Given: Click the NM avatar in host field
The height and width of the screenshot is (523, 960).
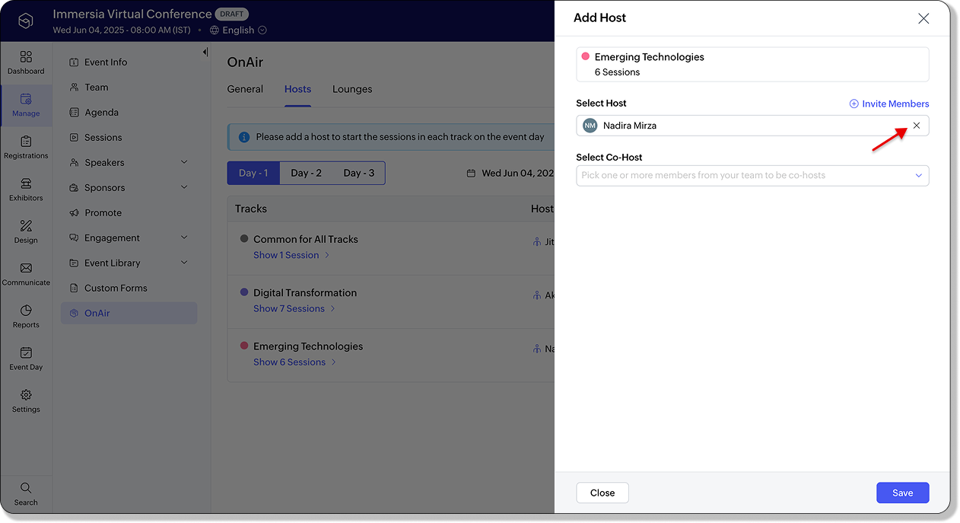Looking at the screenshot, I should click(590, 126).
